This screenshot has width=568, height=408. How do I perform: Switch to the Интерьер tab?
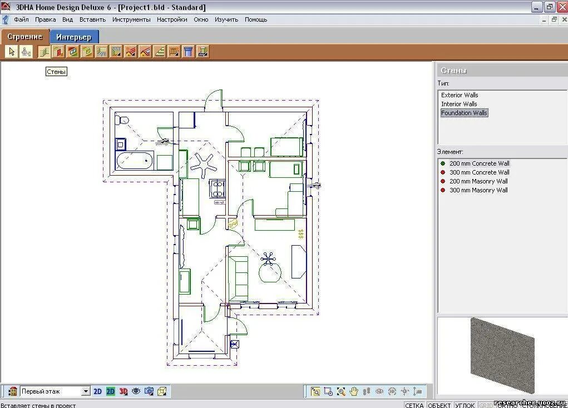pyautogui.click(x=74, y=37)
